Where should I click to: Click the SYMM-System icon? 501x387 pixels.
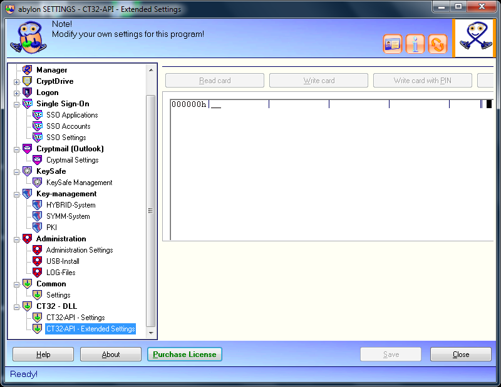click(x=38, y=216)
